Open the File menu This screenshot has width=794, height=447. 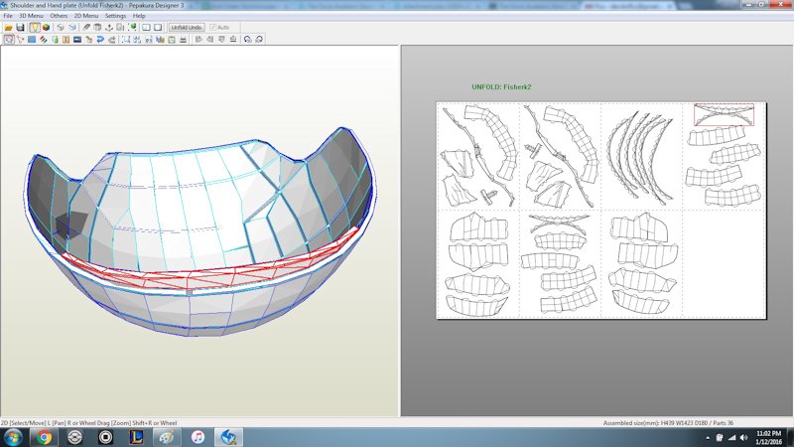coord(8,16)
